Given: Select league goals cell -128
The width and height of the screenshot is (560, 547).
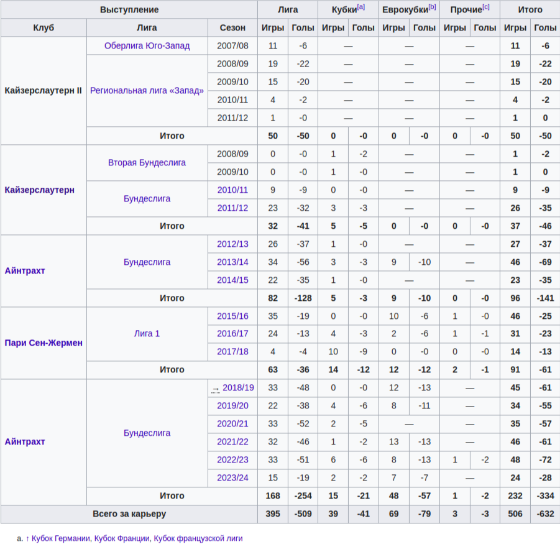Looking at the screenshot, I should (x=303, y=298).
